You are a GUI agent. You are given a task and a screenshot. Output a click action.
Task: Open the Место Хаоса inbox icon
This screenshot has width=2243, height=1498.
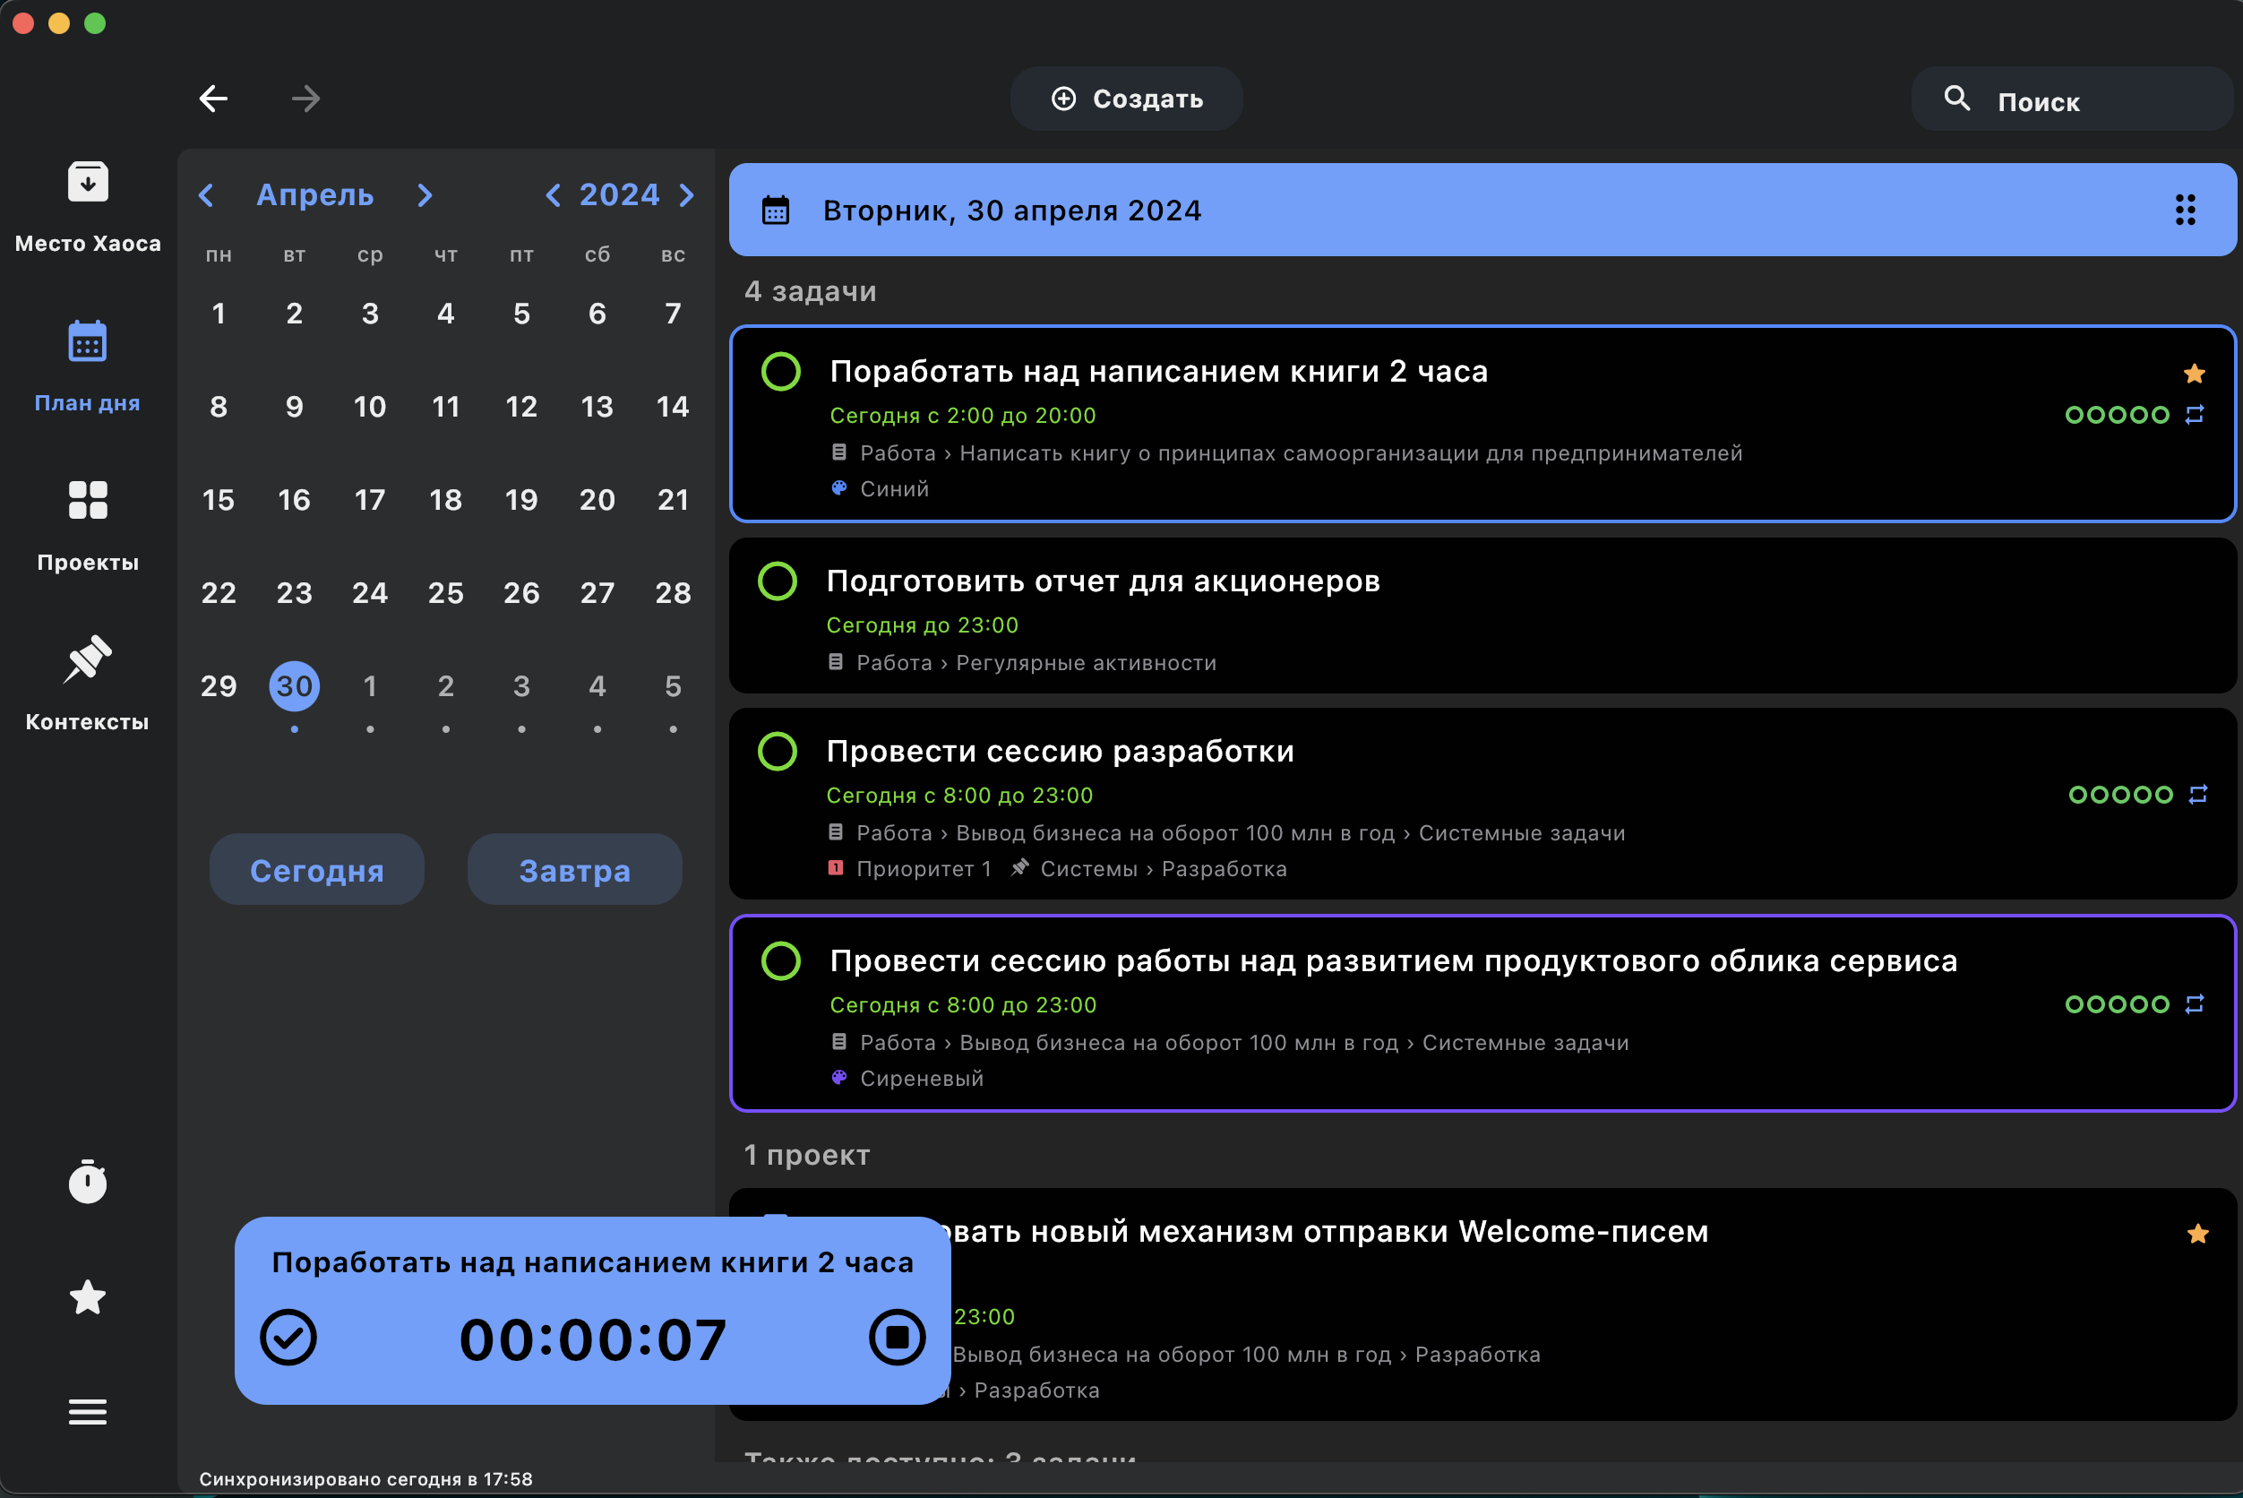click(88, 181)
